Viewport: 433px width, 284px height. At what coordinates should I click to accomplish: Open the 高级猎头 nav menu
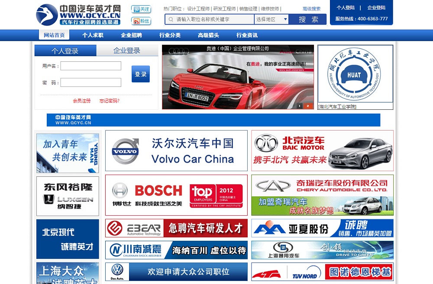209,35
